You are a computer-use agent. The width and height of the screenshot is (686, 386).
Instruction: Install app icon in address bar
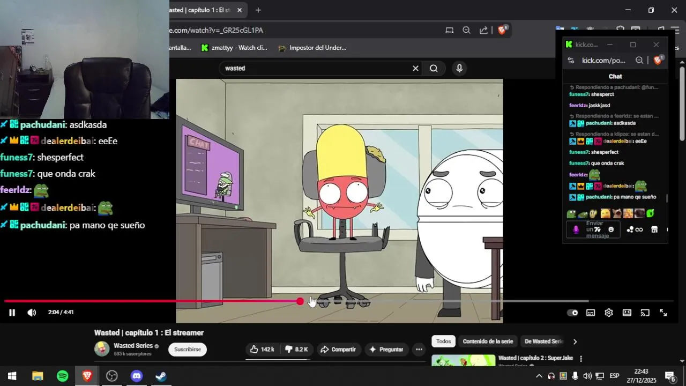point(450,31)
